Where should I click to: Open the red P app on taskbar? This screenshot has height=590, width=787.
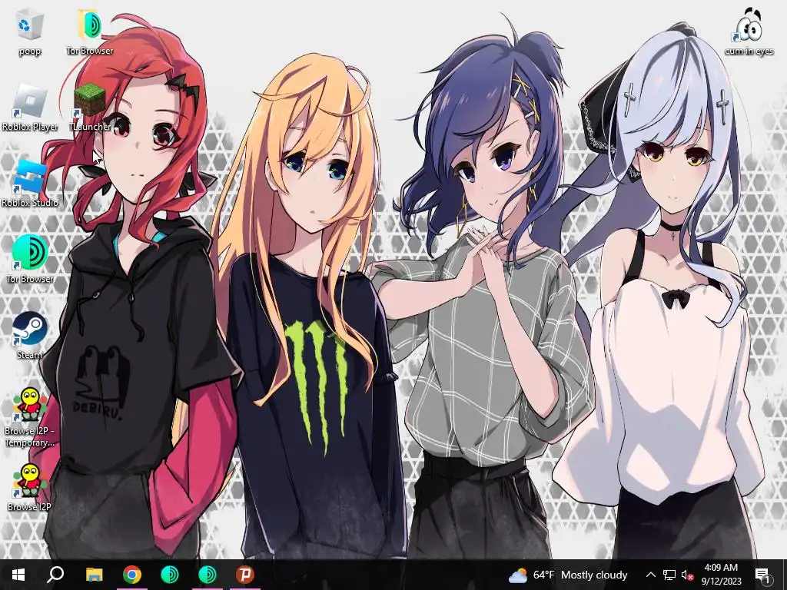(x=245, y=575)
